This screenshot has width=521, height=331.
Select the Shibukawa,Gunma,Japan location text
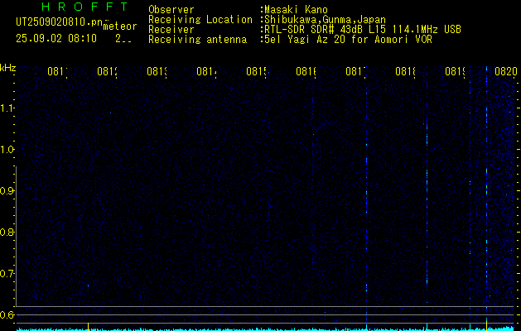pyautogui.click(x=325, y=20)
